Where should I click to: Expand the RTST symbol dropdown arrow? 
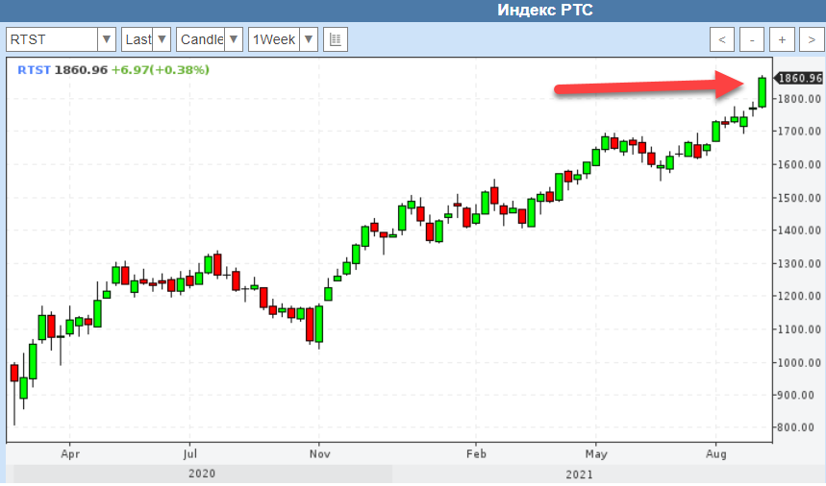pyautogui.click(x=106, y=39)
